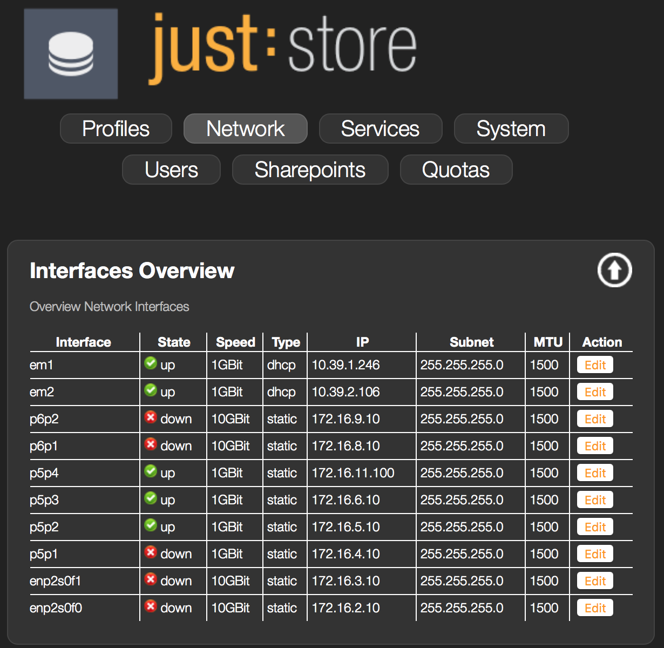
Task: Open the Sharepoints tab
Action: 310,170
